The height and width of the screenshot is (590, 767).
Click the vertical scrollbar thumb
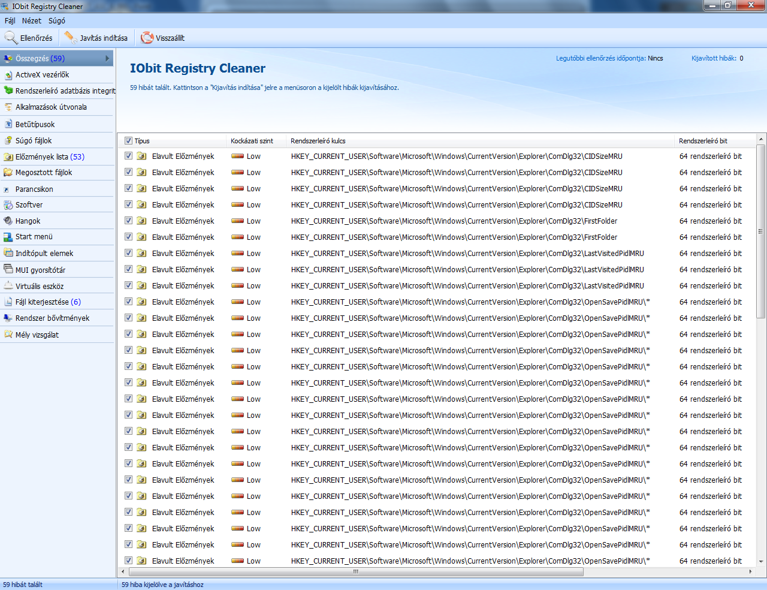761,231
